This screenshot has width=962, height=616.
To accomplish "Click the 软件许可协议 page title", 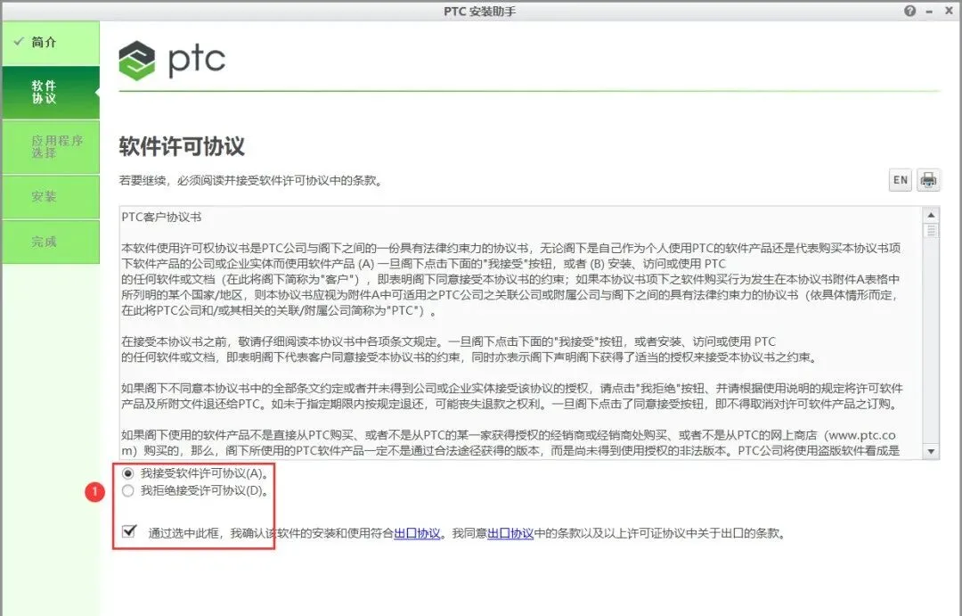I will [x=182, y=146].
